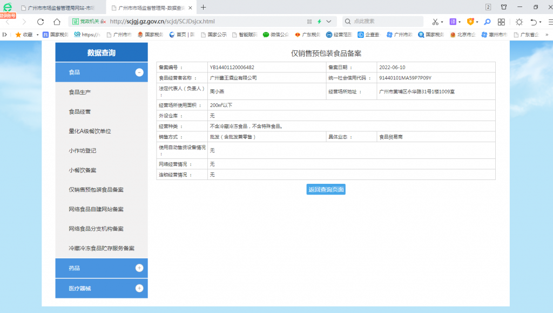Expand the 药品 section
The height and width of the screenshot is (313, 553).
[x=139, y=268]
